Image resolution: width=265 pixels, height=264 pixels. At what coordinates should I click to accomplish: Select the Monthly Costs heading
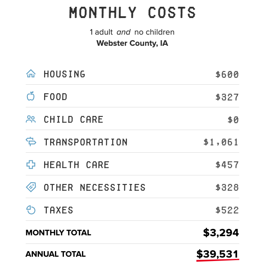132,12
